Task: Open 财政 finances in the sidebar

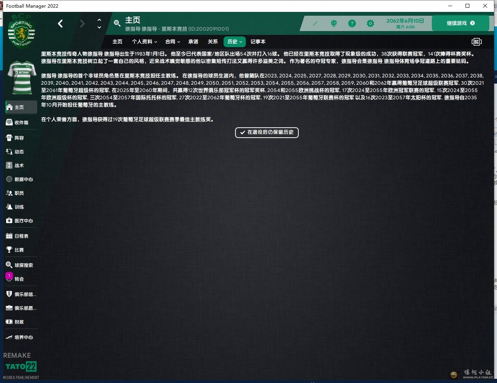Action: (21, 322)
